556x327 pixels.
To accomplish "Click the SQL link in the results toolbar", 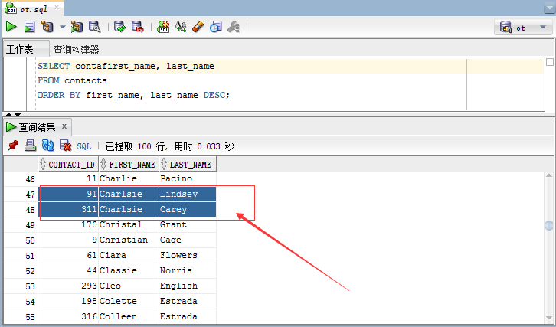I will (x=84, y=146).
